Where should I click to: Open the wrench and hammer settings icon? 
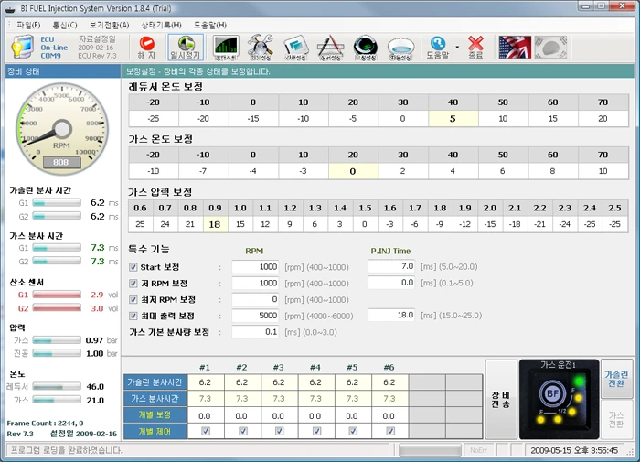pos(261,48)
